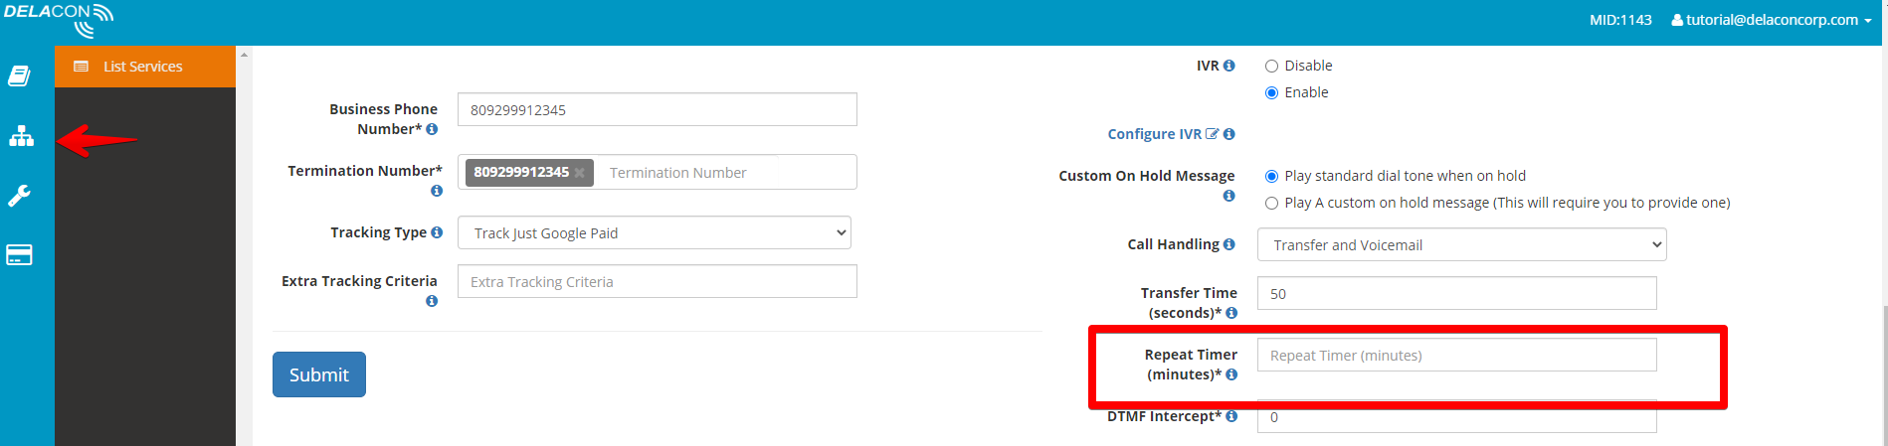Click the Transfer Time (seconds) field
This screenshot has height=446, width=1888.
[1457, 293]
